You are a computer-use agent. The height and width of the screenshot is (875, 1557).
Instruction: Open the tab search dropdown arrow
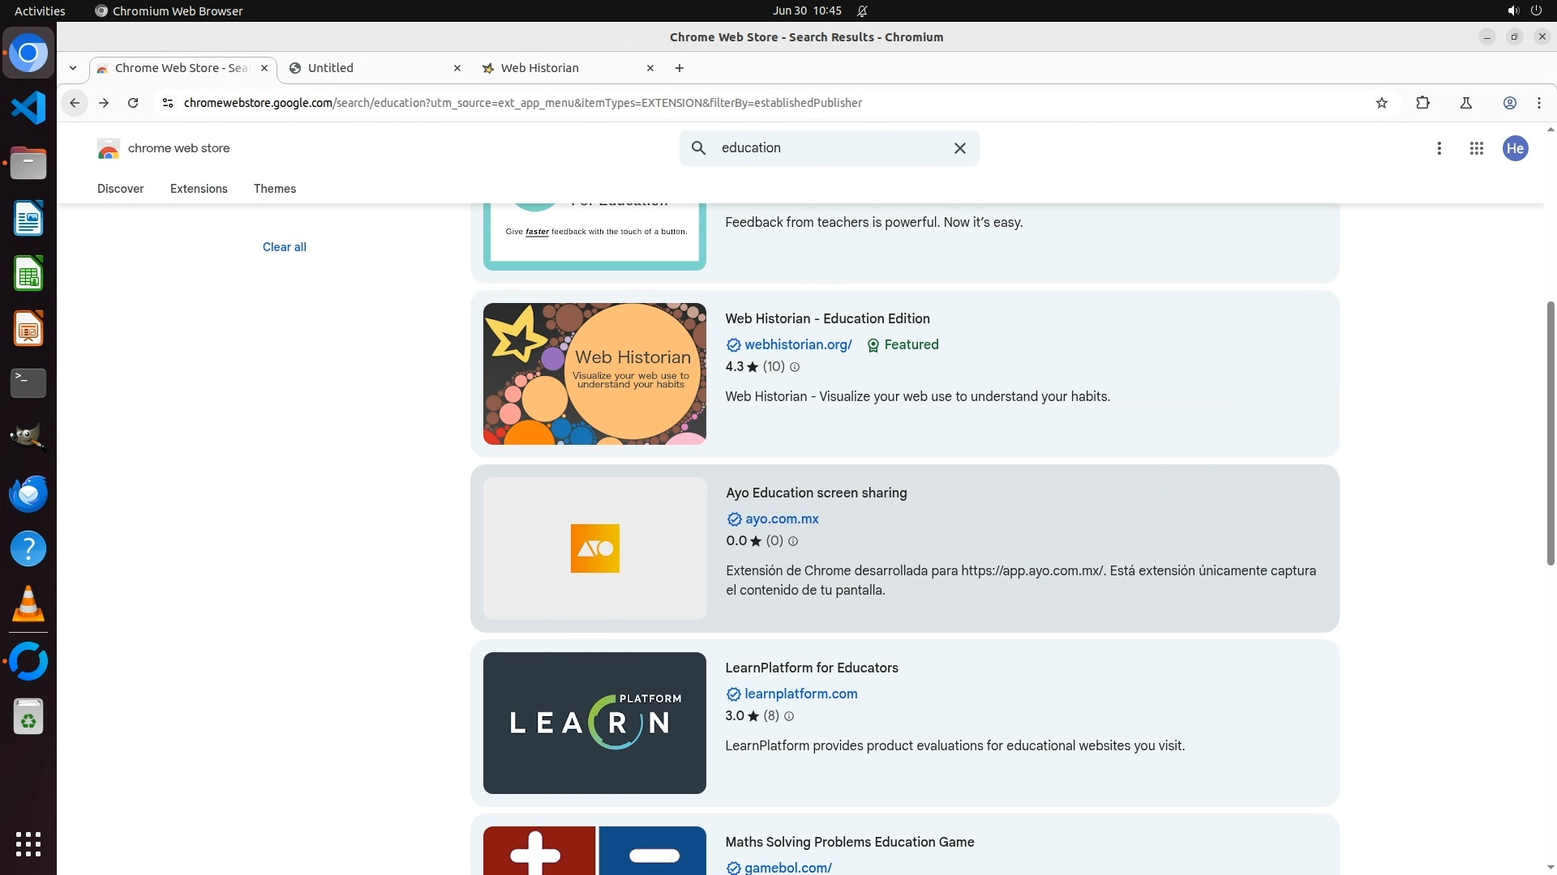tap(73, 68)
